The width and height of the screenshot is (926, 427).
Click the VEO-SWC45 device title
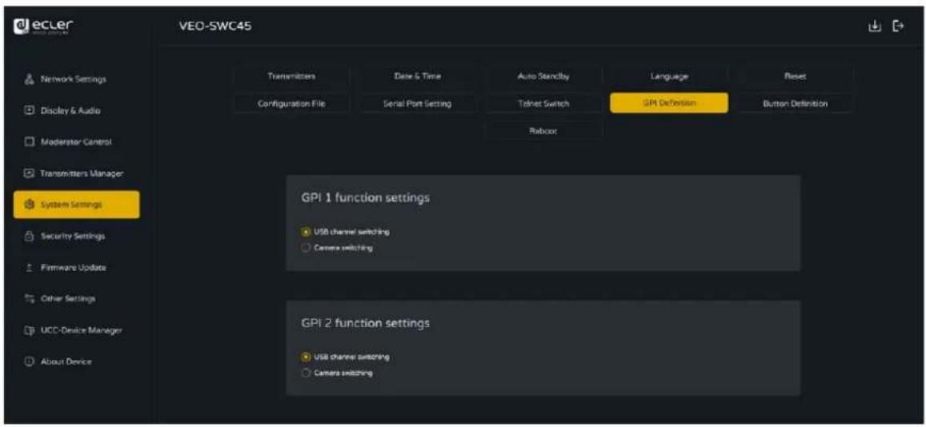pos(215,27)
